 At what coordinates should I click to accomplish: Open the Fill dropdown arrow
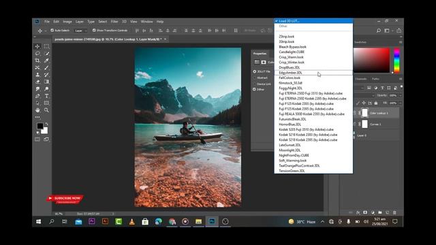pyautogui.click(x=401, y=103)
